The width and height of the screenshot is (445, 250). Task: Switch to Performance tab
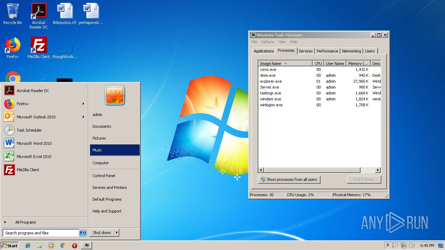327,51
